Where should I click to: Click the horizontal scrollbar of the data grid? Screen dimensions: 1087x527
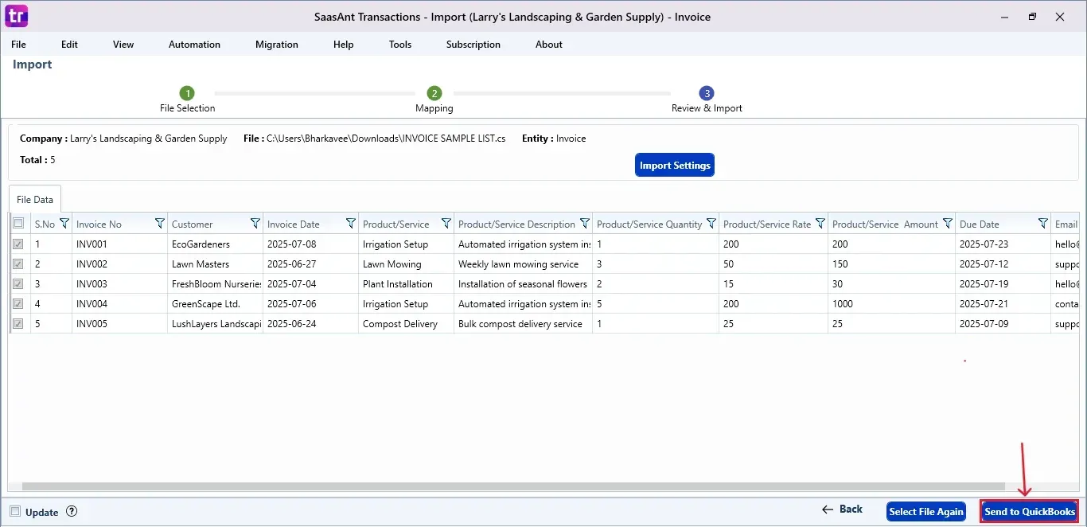coord(513,486)
